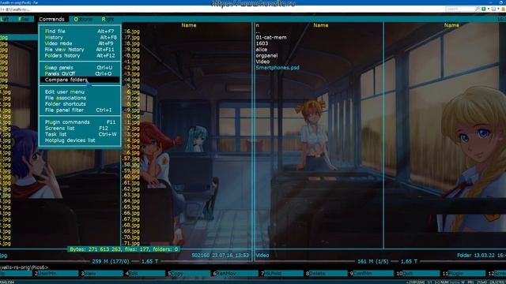The height and width of the screenshot is (284, 506).
Task: Click the green plus new-console icon
Action: tap(483, 9)
